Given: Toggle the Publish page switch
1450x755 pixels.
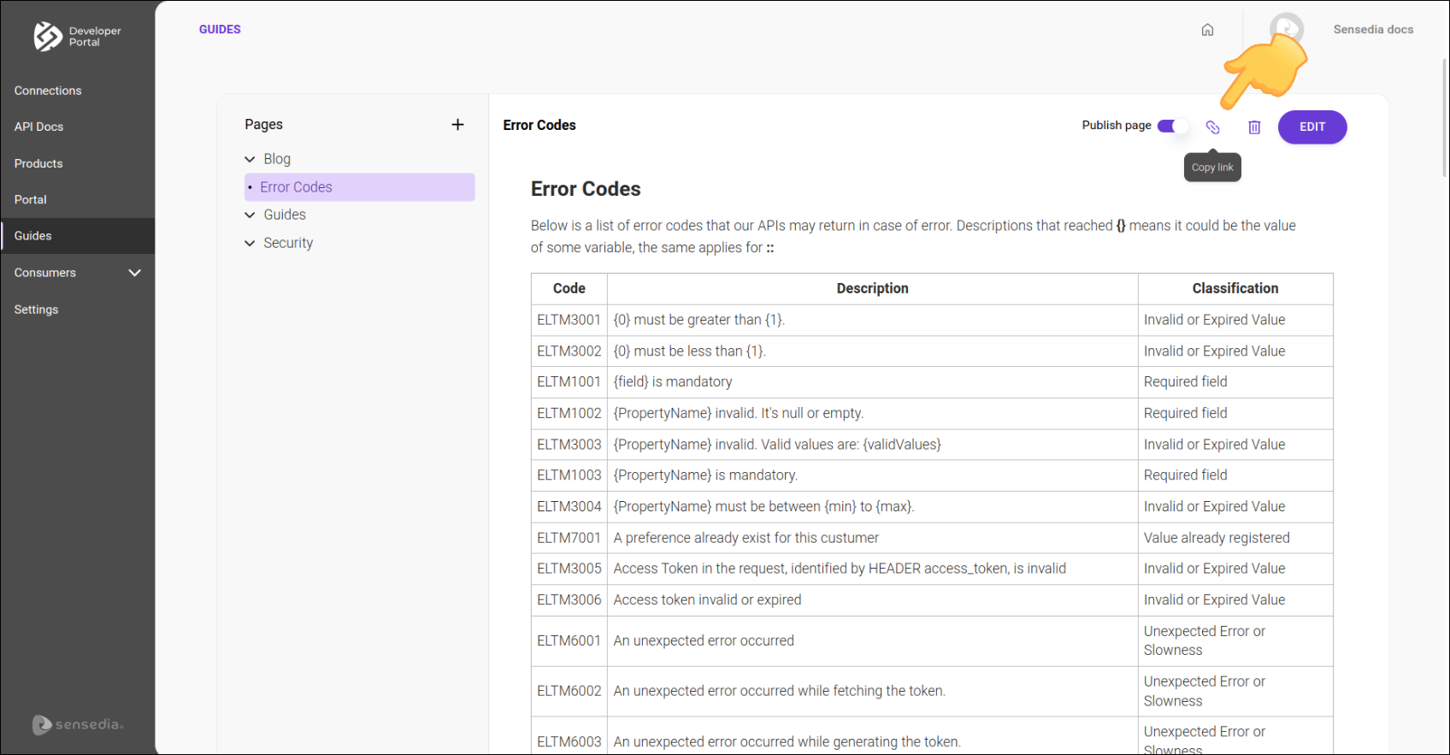Looking at the screenshot, I should coord(1172,127).
